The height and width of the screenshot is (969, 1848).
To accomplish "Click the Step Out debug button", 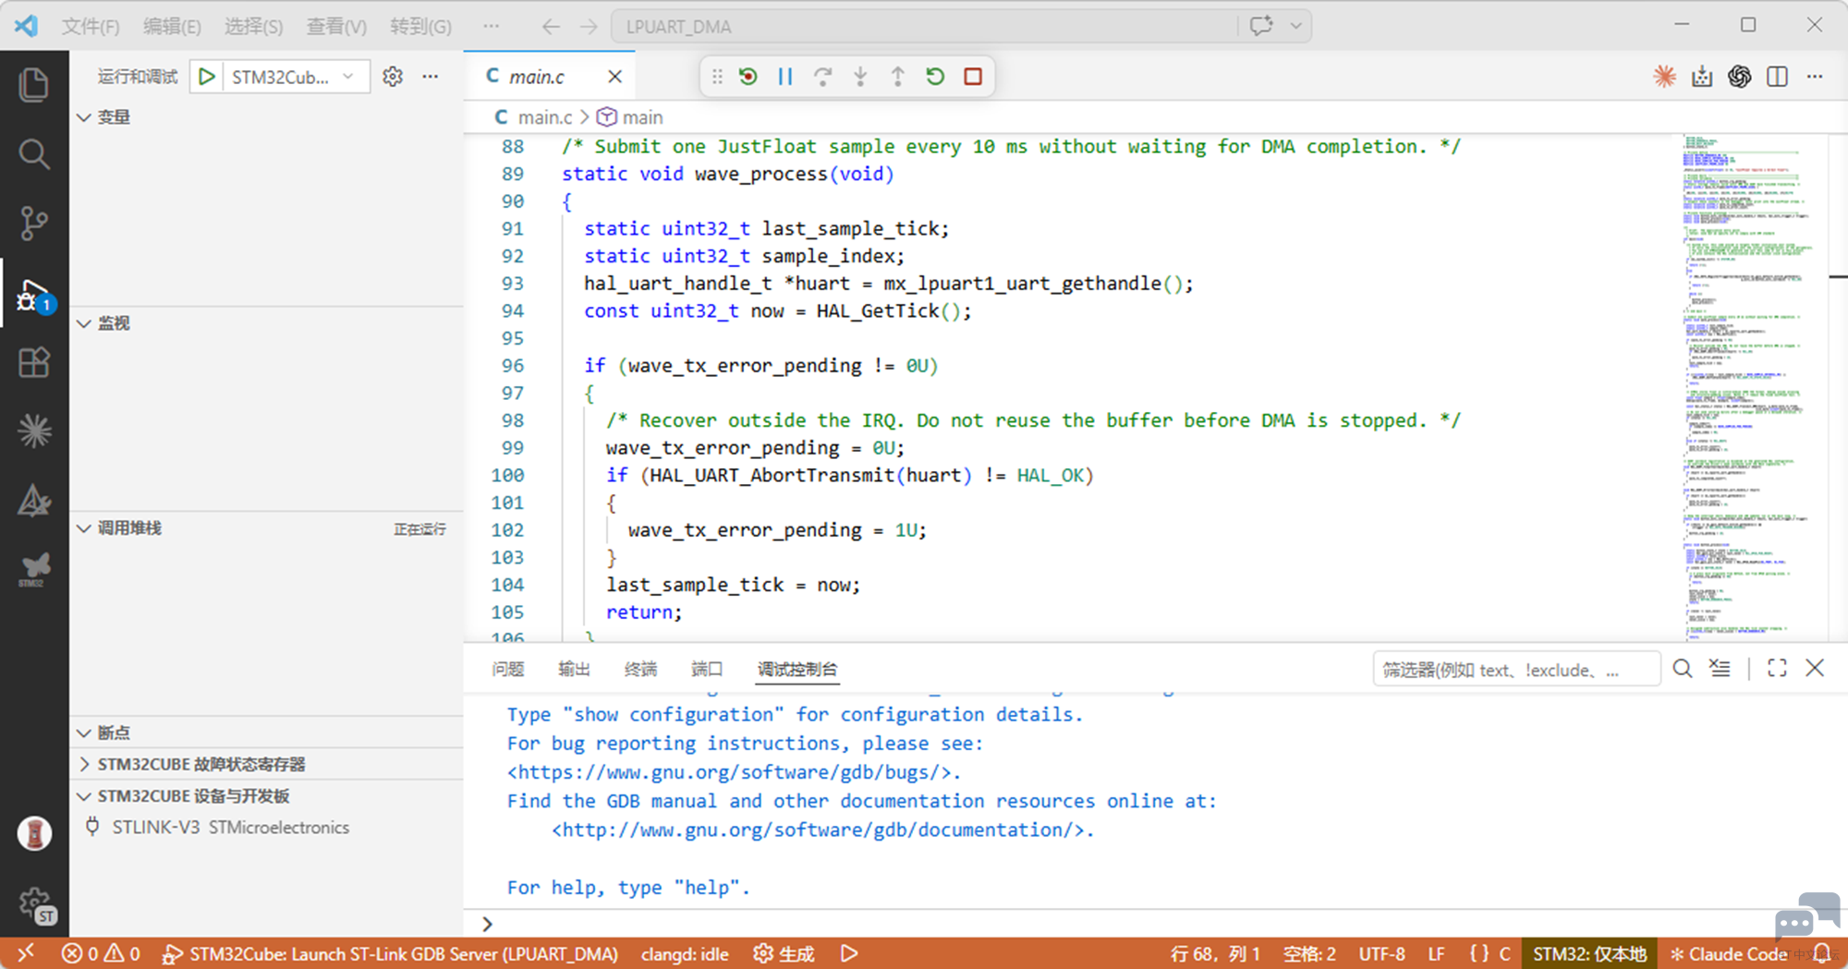I will point(897,77).
